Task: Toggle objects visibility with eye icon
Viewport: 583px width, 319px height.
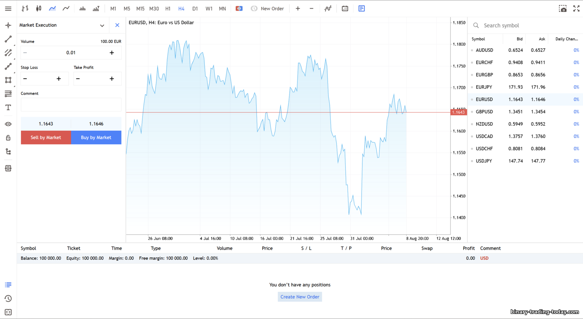Action: tap(8, 124)
